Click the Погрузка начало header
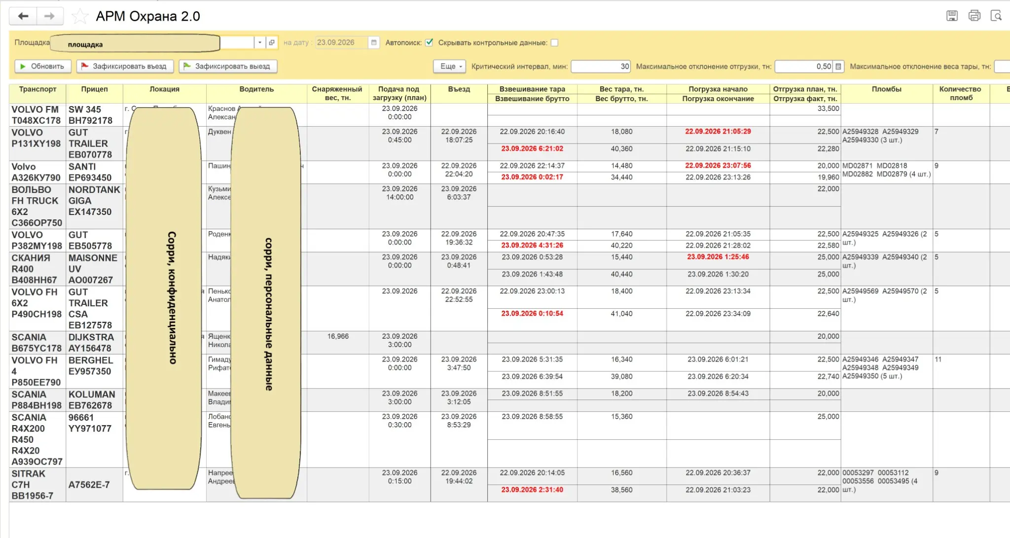The image size is (1010, 538). click(718, 89)
